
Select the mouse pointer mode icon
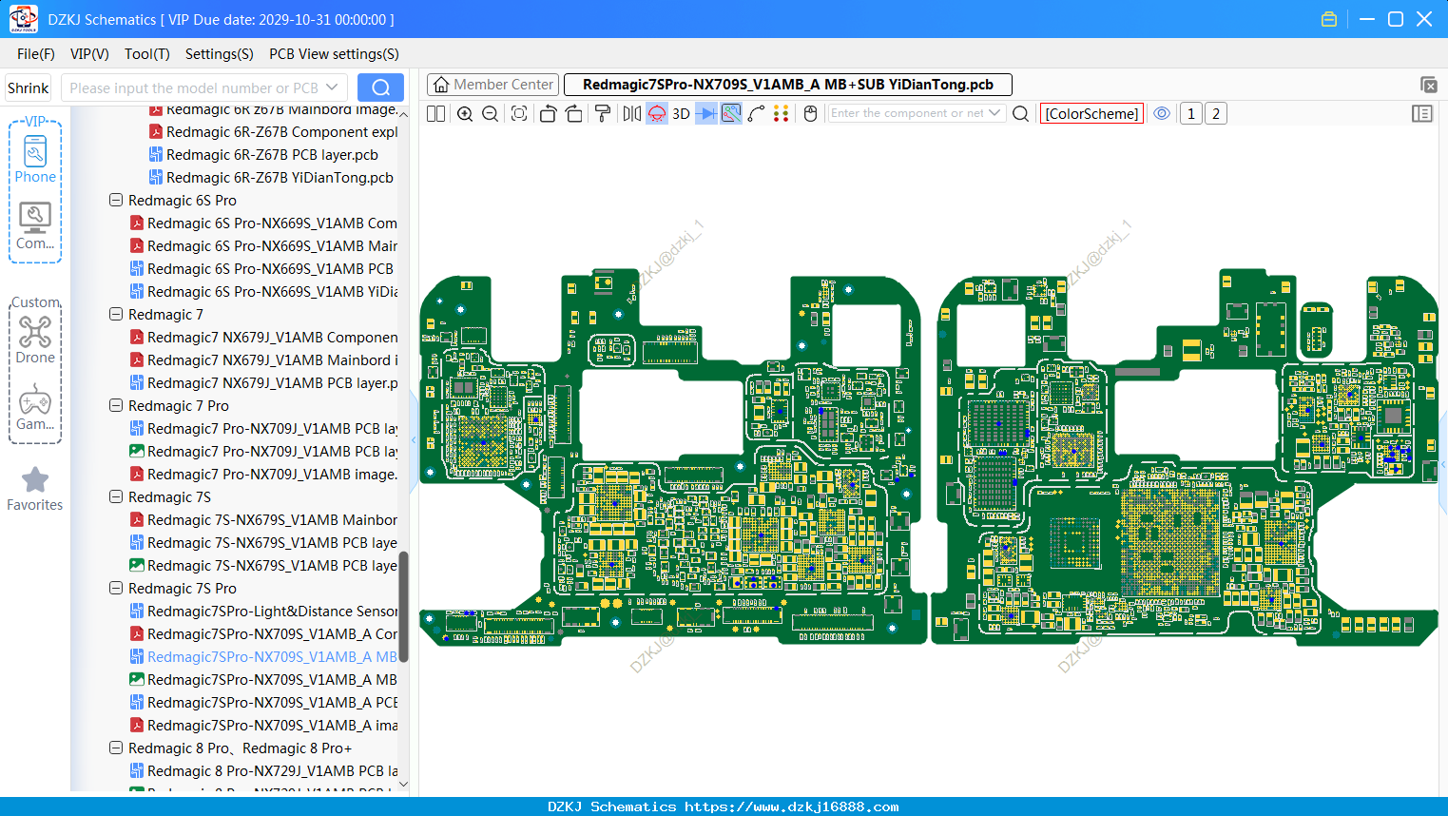[x=811, y=114]
